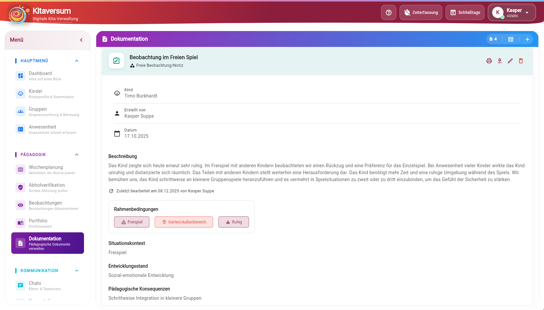The height and width of the screenshot is (310, 544).
Task: Open the Kasper admin user dropdown
Action: [511, 13]
